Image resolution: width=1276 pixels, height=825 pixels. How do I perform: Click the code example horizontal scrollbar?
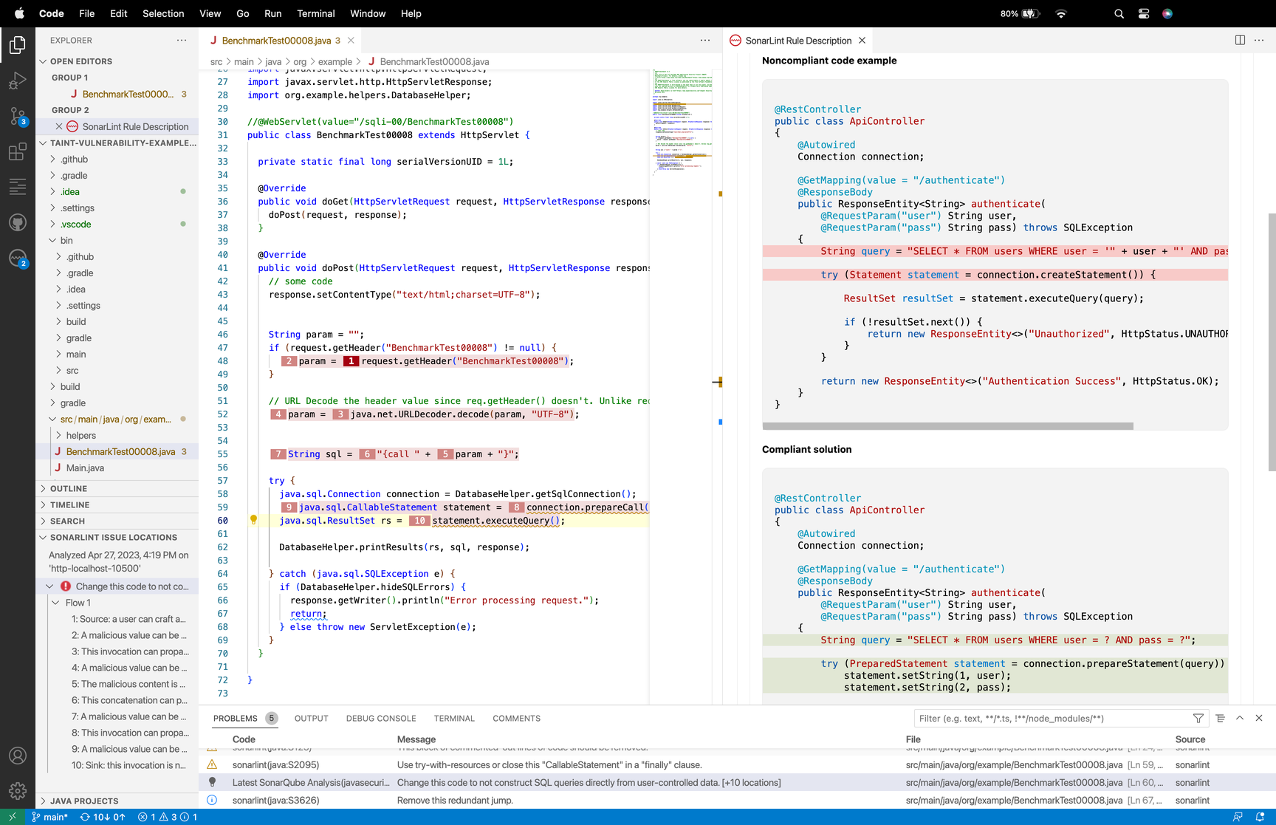[947, 426]
